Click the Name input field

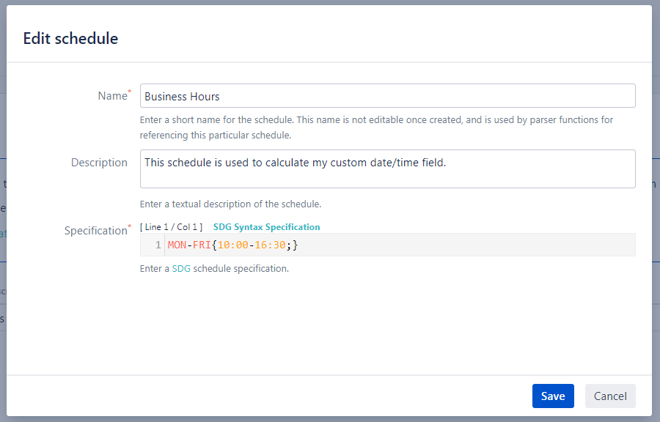387,96
